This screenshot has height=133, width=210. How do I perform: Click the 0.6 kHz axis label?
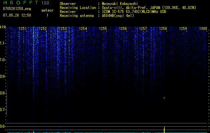point(3,126)
